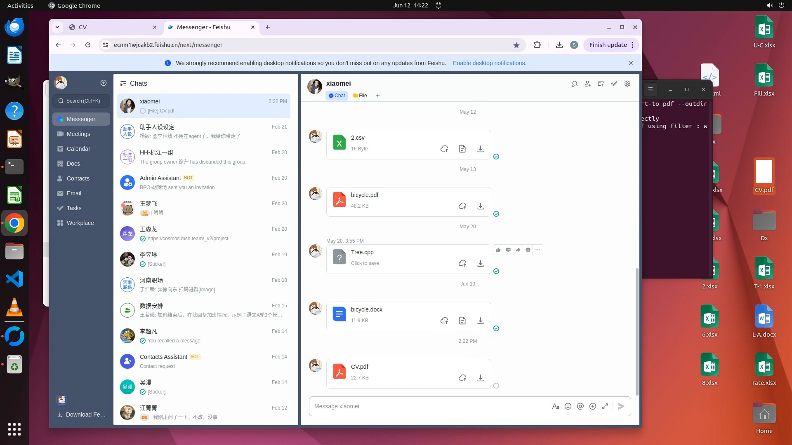Open more options on Tree.cpp message
The image size is (792, 445).
pos(538,250)
